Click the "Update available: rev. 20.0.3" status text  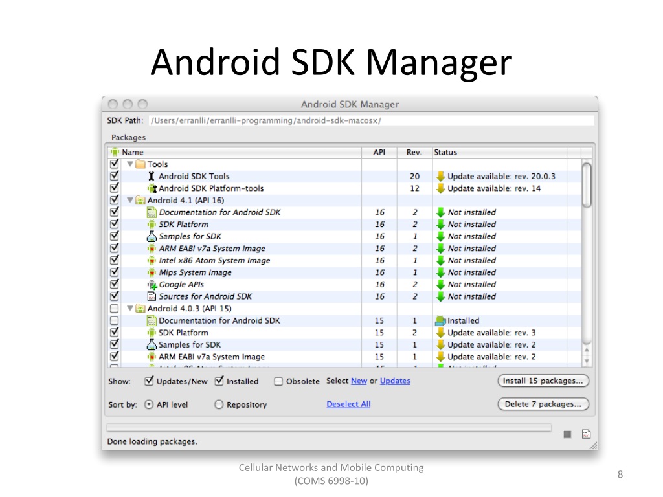[x=502, y=176]
